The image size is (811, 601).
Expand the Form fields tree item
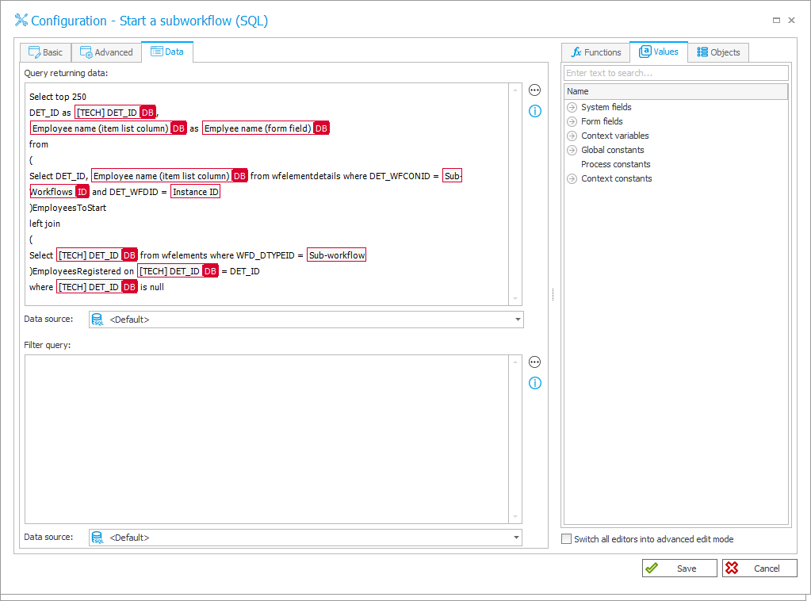click(x=571, y=121)
